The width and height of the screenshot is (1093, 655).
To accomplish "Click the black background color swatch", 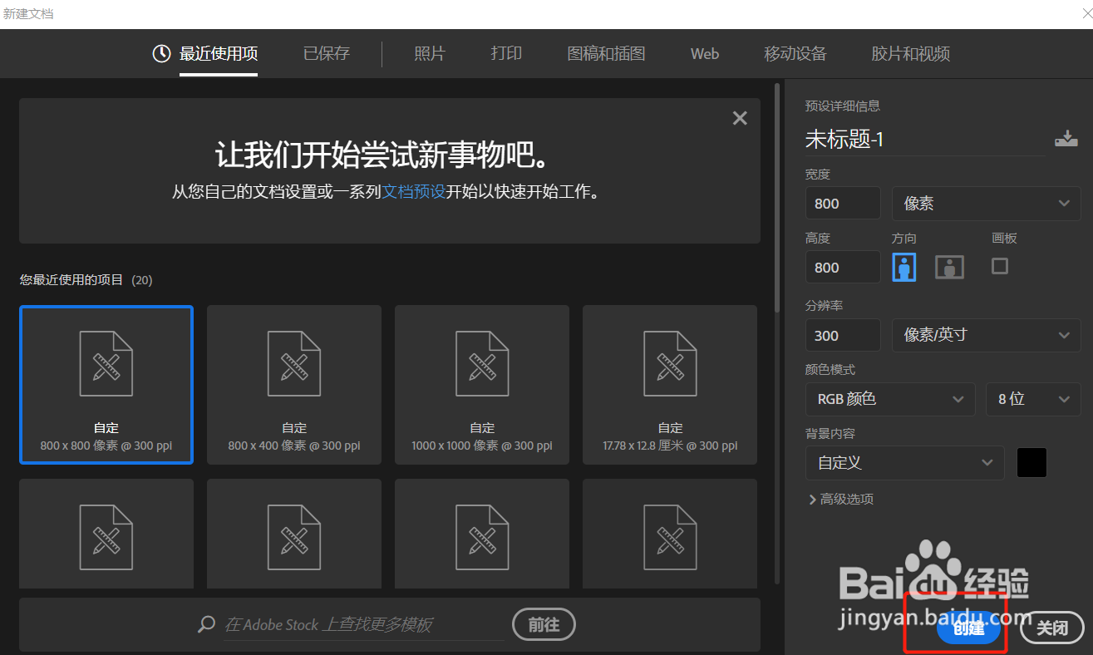I will [1031, 463].
